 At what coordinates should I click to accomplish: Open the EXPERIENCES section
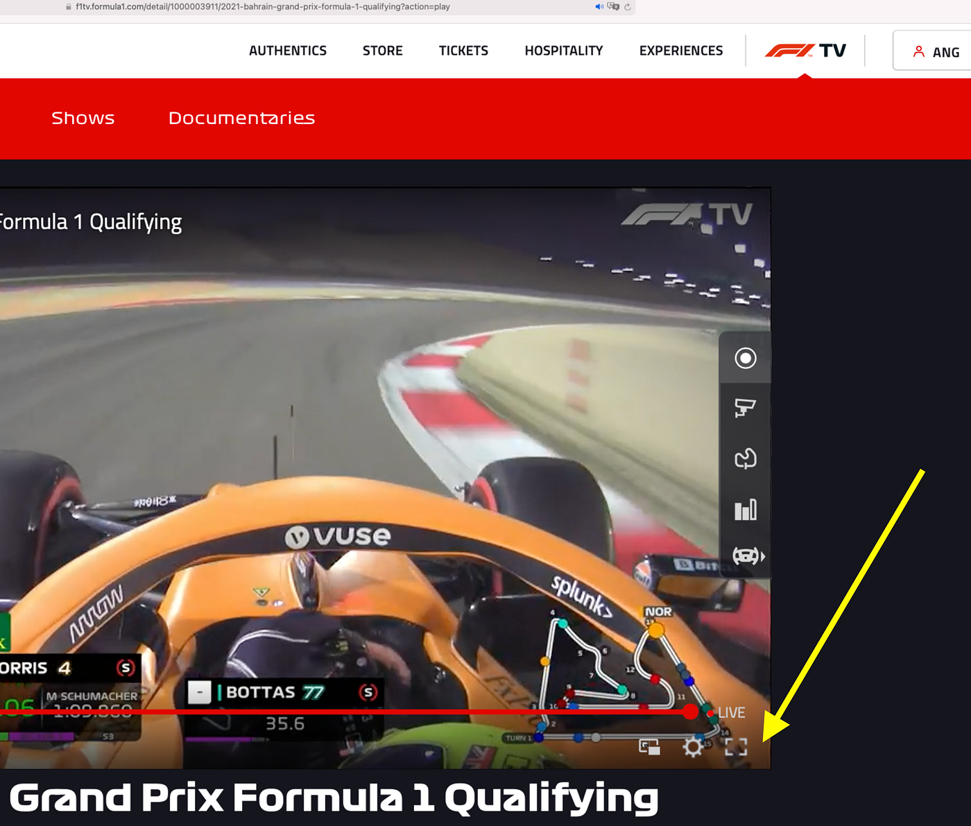coord(680,50)
